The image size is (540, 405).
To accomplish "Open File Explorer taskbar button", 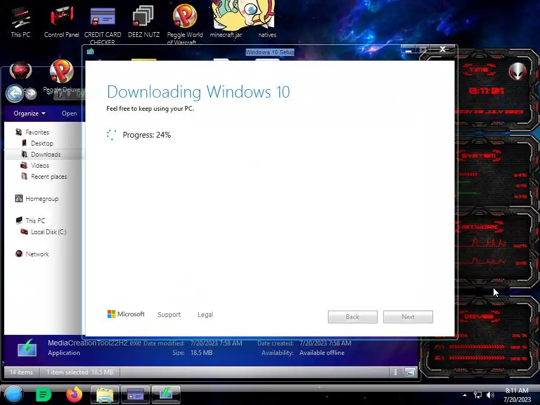I will click(105, 394).
